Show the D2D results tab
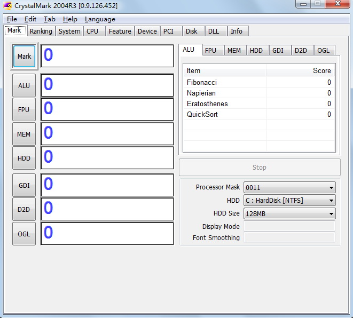Image resolution: width=353 pixels, height=318 pixels. coord(303,50)
